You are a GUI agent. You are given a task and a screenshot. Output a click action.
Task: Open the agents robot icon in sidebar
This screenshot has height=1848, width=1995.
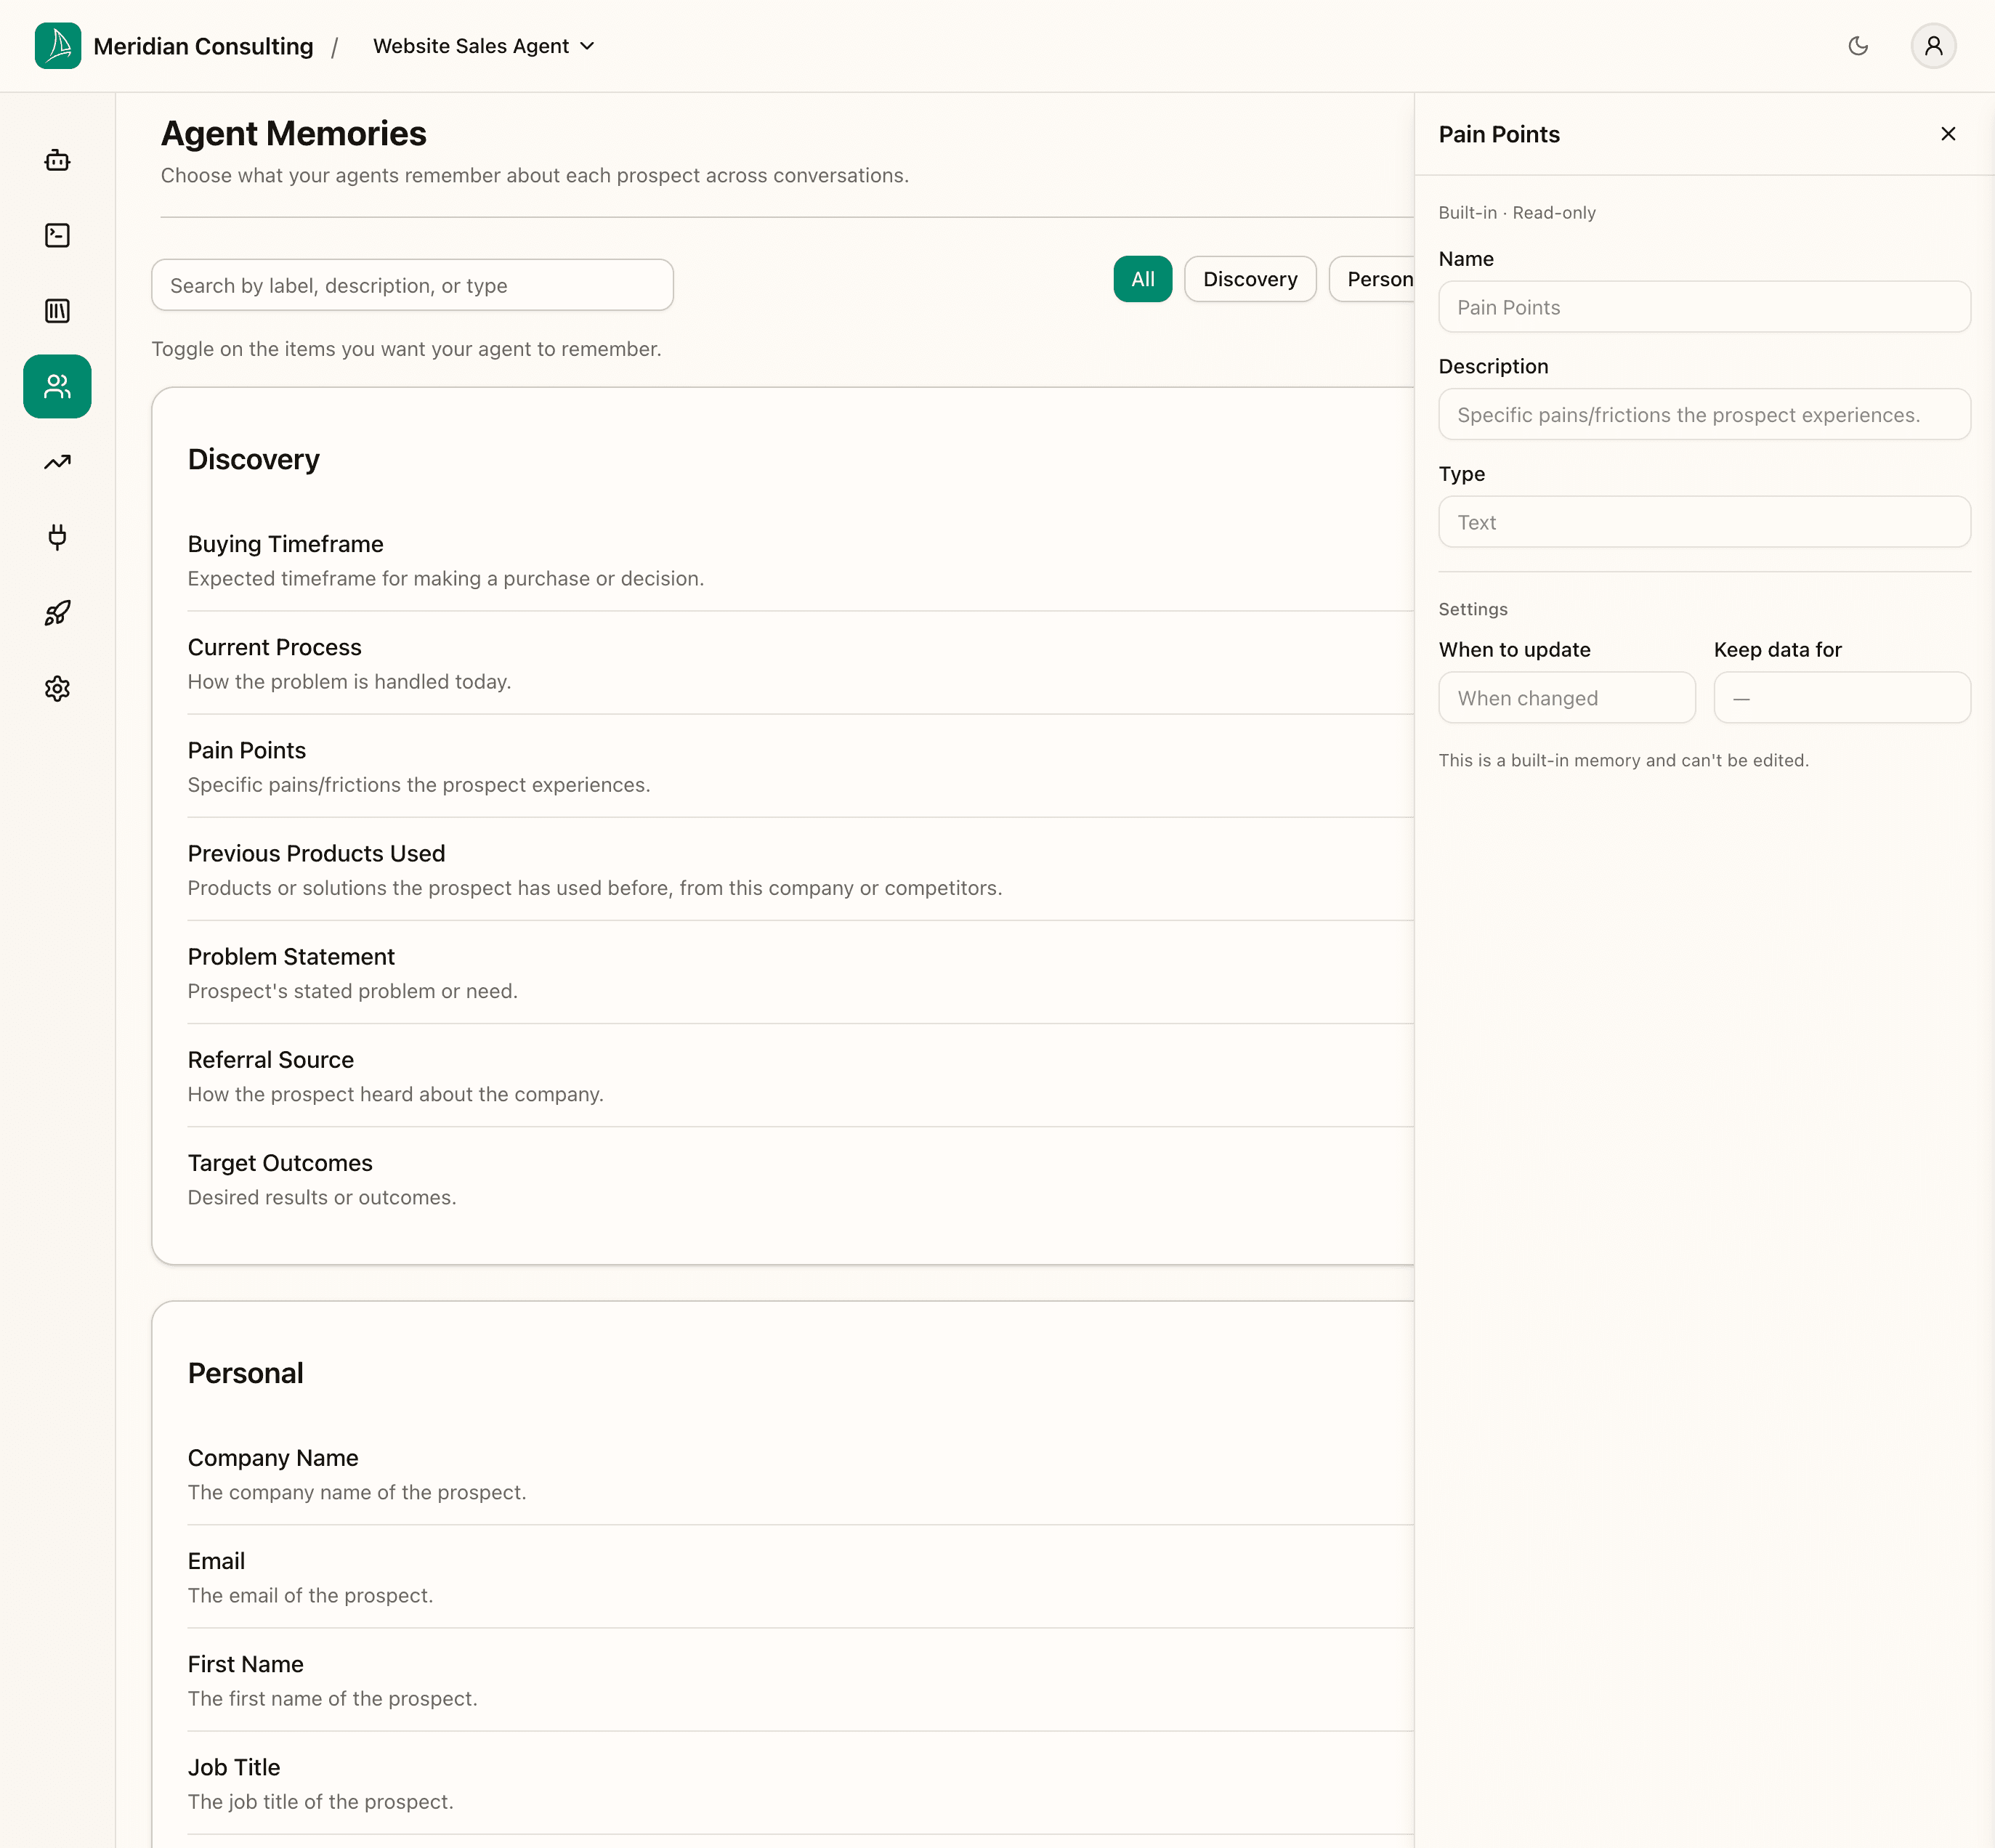57,160
